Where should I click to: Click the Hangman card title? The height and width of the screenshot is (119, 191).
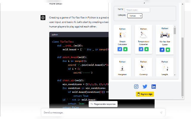(x=122, y=74)
